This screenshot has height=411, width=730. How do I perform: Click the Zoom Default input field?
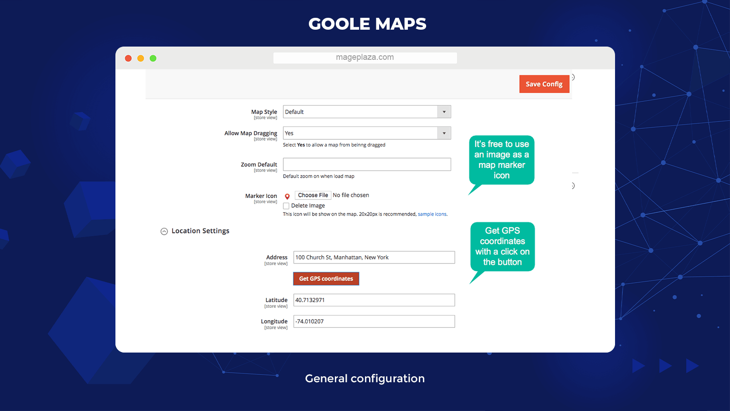[366, 164]
